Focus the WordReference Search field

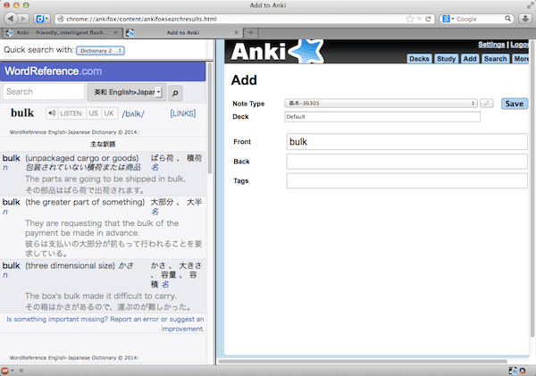click(x=44, y=92)
